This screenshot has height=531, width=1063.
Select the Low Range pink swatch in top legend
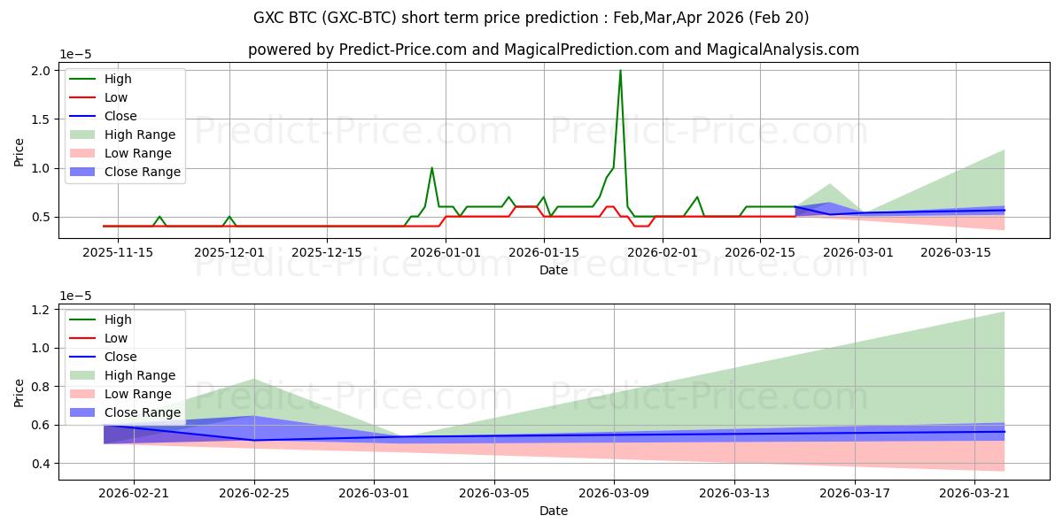[85, 153]
